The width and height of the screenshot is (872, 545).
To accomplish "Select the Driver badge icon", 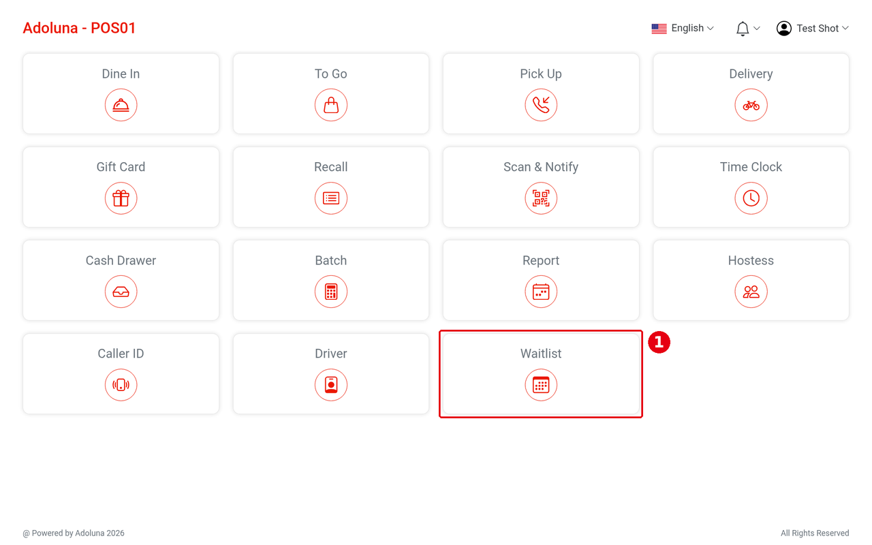I will click(331, 385).
